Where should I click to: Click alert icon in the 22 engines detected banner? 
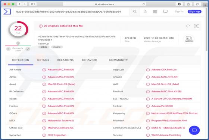41,26
